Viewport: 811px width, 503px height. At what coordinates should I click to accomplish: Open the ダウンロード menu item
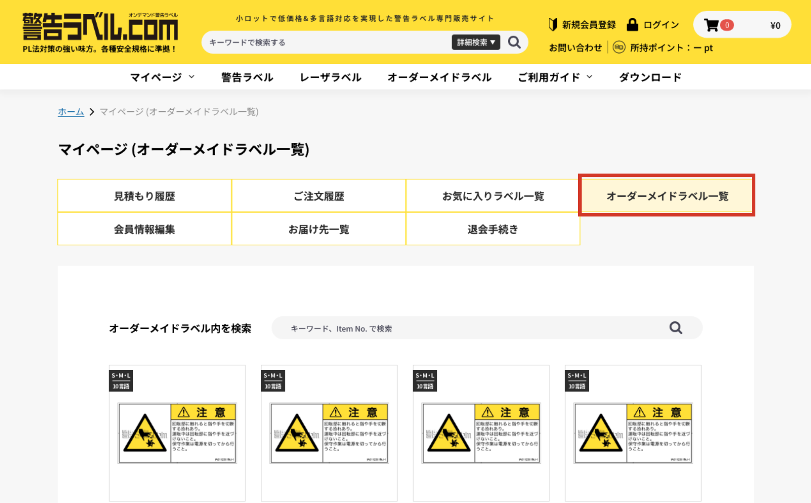[x=650, y=77]
